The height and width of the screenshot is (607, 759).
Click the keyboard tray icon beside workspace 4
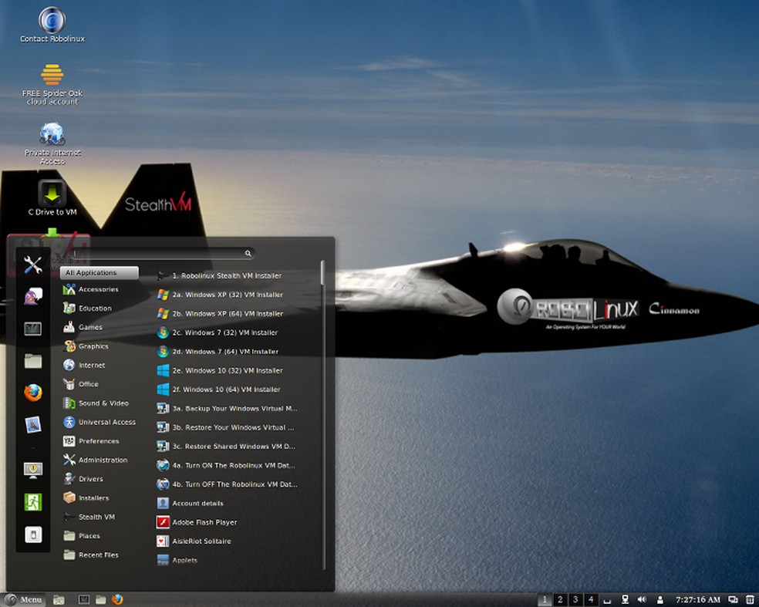coord(607,601)
